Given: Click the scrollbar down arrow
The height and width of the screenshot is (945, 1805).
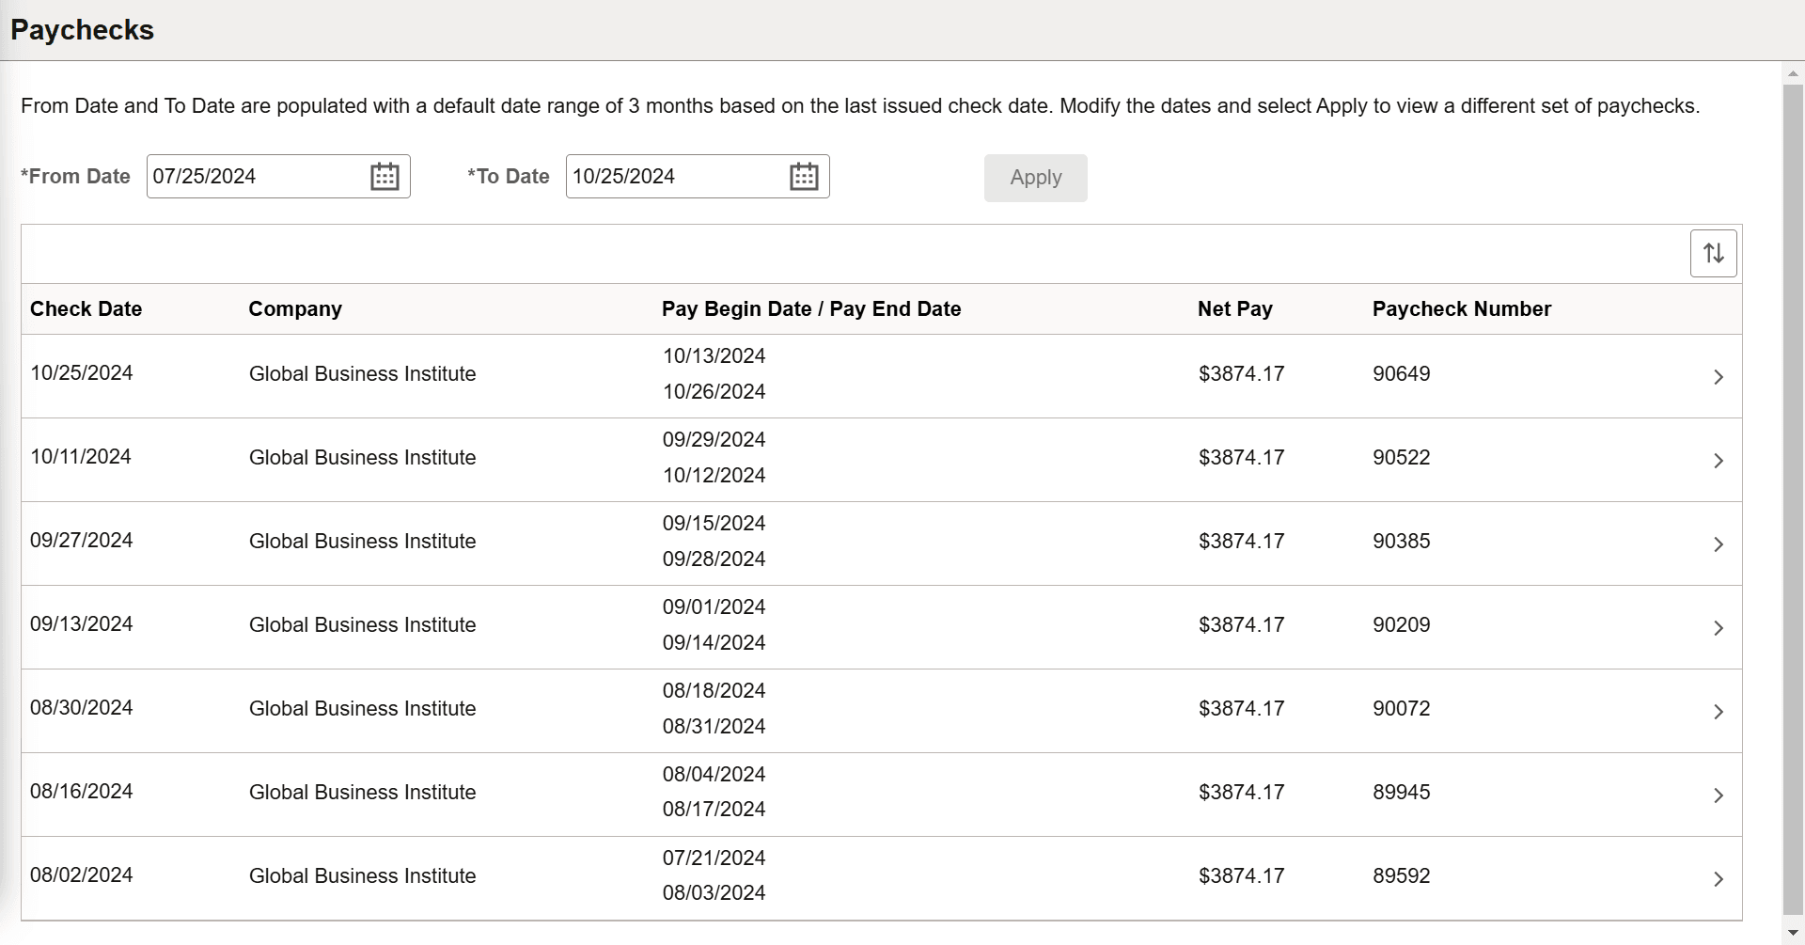Looking at the screenshot, I should [x=1793, y=931].
